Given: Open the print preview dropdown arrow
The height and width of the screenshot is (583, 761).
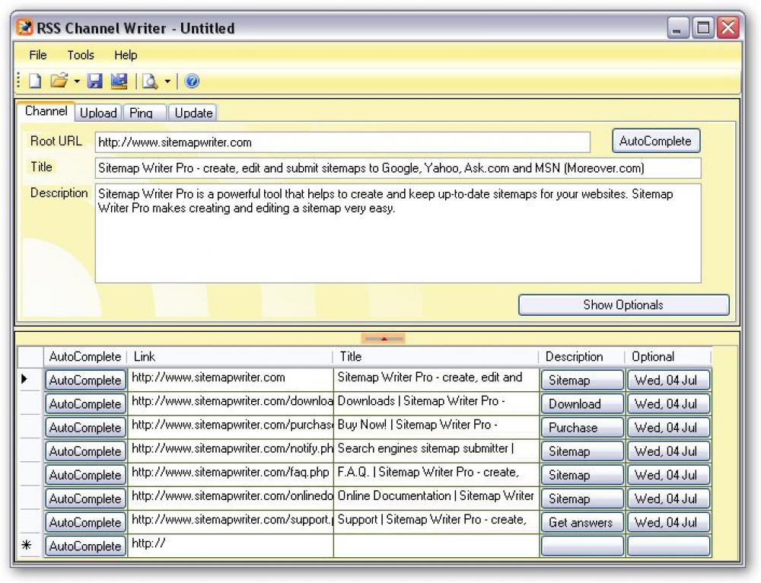Looking at the screenshot, I should (167, 81).
